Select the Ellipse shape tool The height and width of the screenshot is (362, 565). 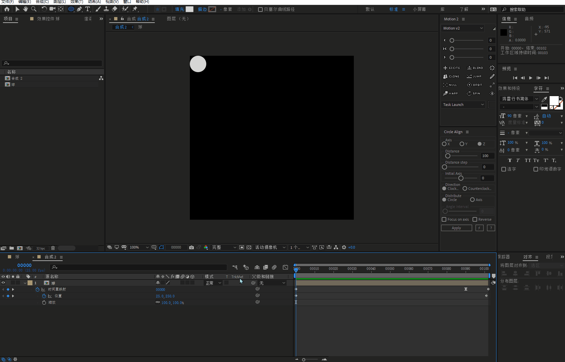[x=71, y=9]
